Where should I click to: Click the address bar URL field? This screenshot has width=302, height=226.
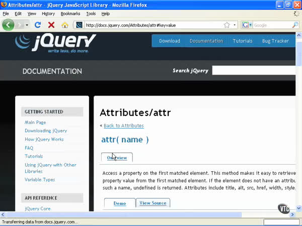[x=151, y=25]
